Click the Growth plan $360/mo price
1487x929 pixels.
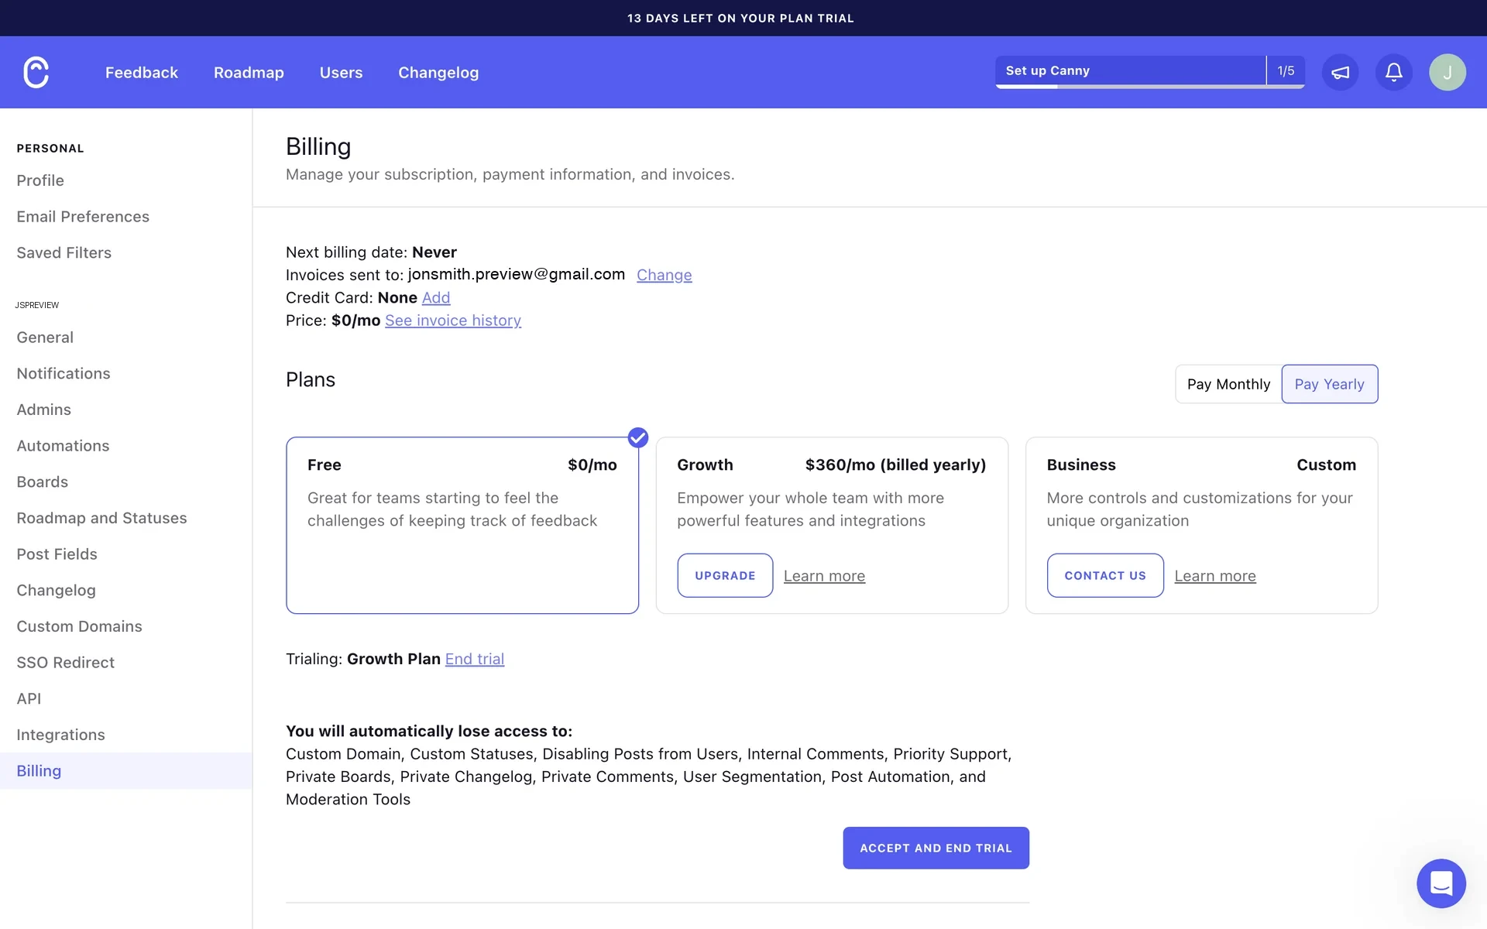click(x=895, y=464)
